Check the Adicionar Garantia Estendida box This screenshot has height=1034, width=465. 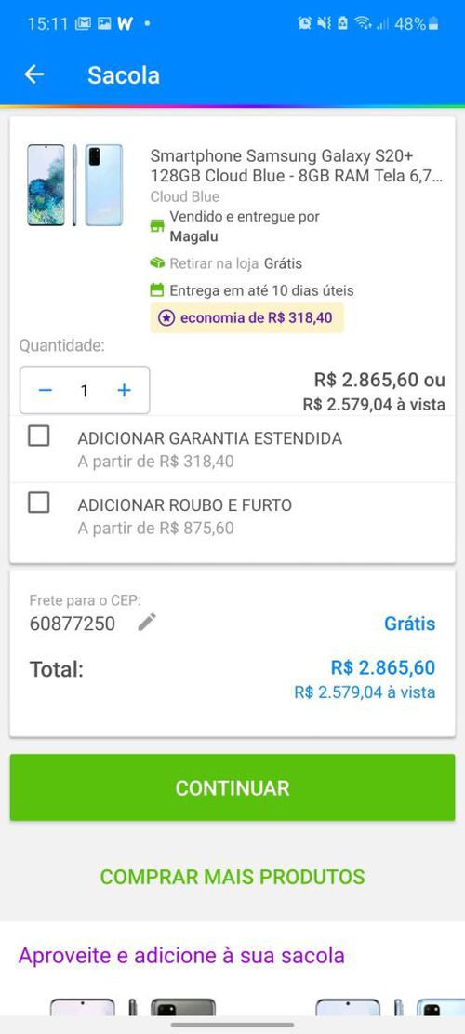click(x=39, y=436)
